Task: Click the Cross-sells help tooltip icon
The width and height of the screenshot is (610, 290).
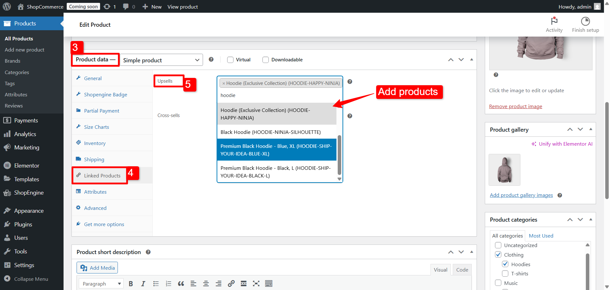Action: point(350,116)
